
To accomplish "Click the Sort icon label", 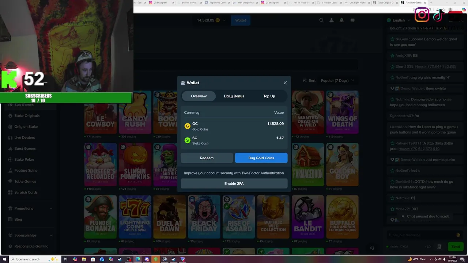I will click(x=309, y=81).
